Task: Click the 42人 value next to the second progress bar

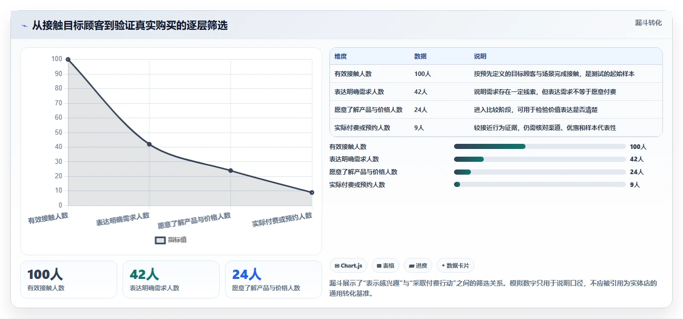Action: pyautogui.click(x=637, y=159)
